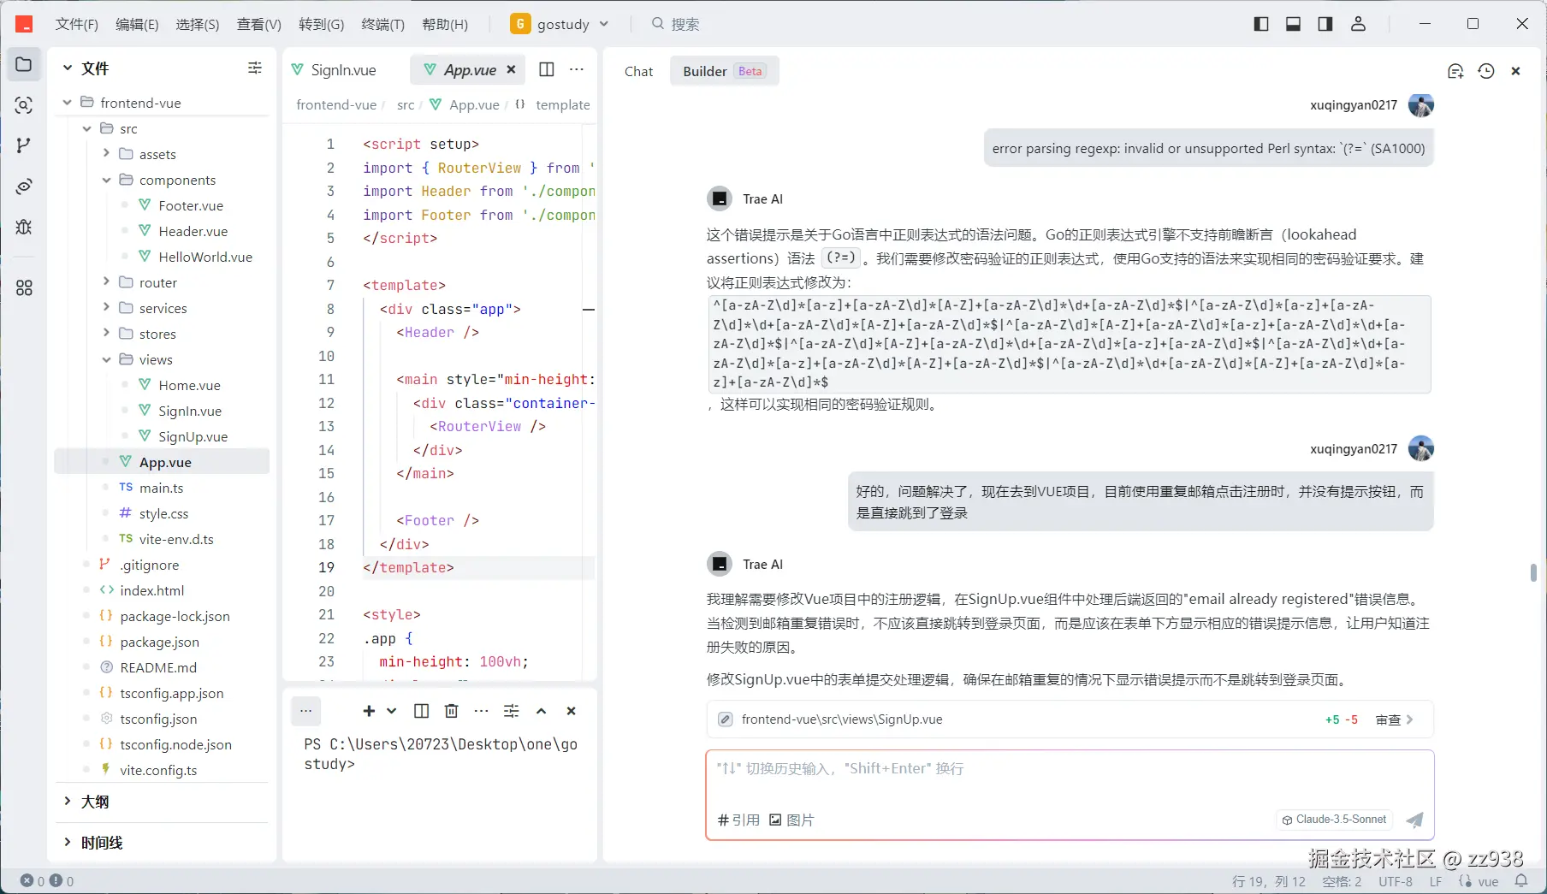Open the 编辑(E) menu
The image size is (1547, 894).
click(x=137, y=24)
